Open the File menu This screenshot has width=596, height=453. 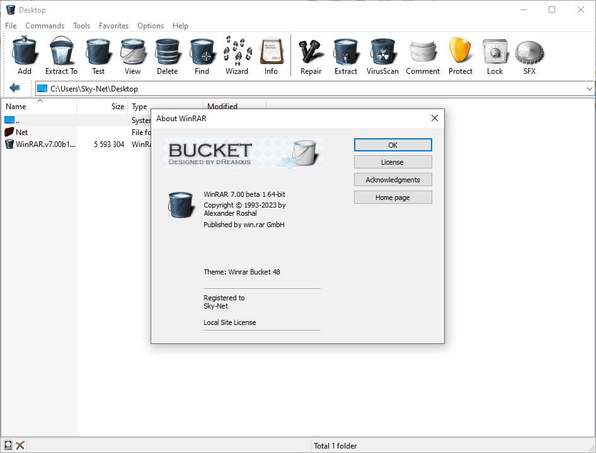point(11,25)
